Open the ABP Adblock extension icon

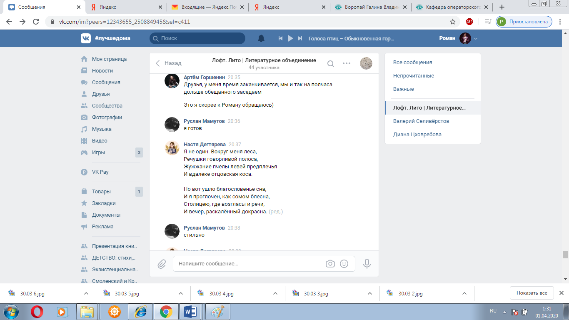(x=469, y=22)
